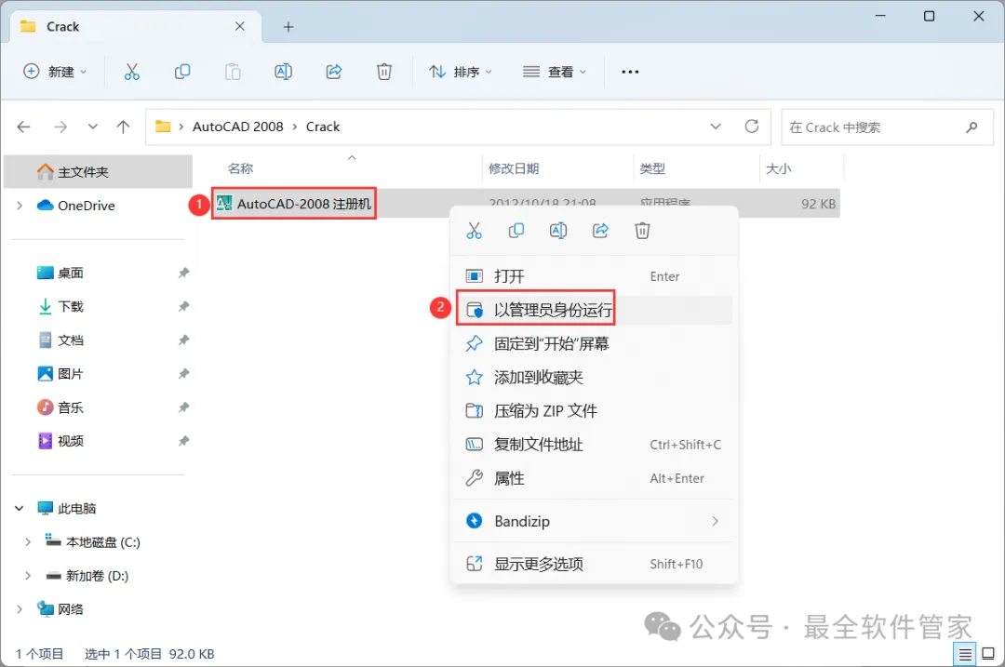
Task: Open the 新建 dropdown
Action: [55, 72]
